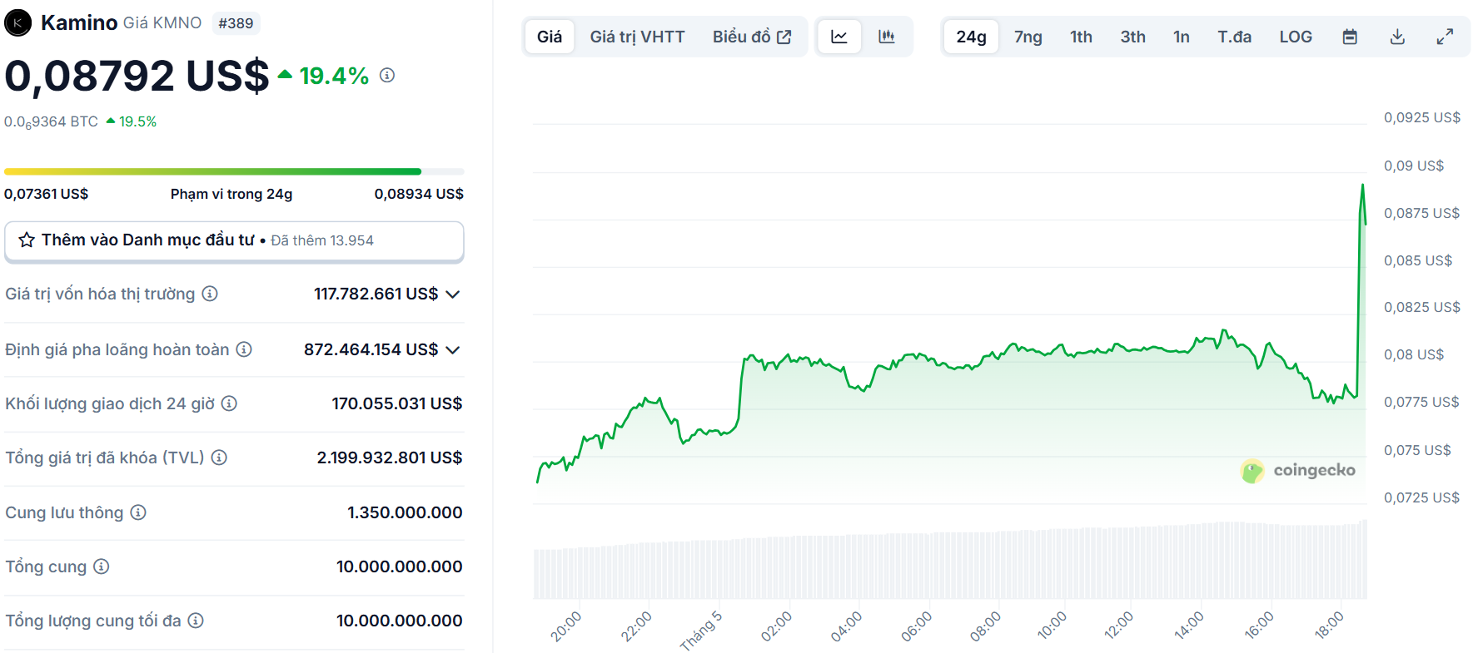Click the download chart data icon
Viewport: 1473px width, 653px height.
tap(1397, 37)
